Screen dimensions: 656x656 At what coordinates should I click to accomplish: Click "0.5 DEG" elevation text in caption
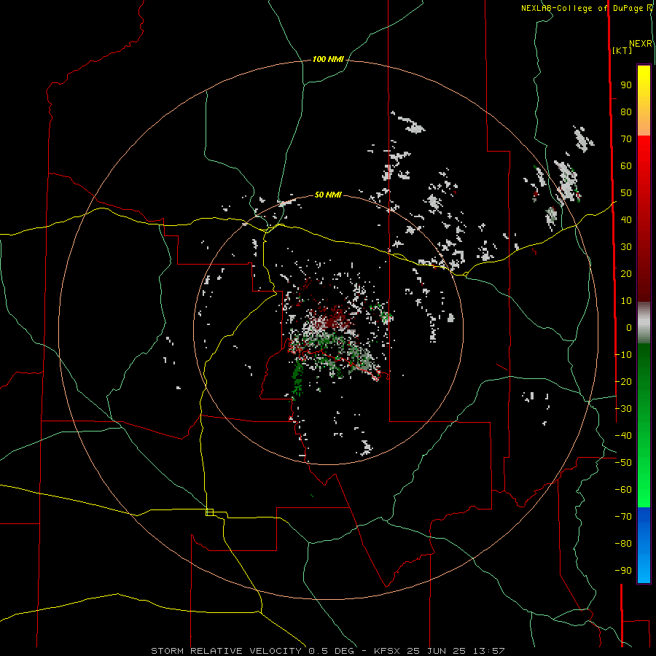coord(332,651)
